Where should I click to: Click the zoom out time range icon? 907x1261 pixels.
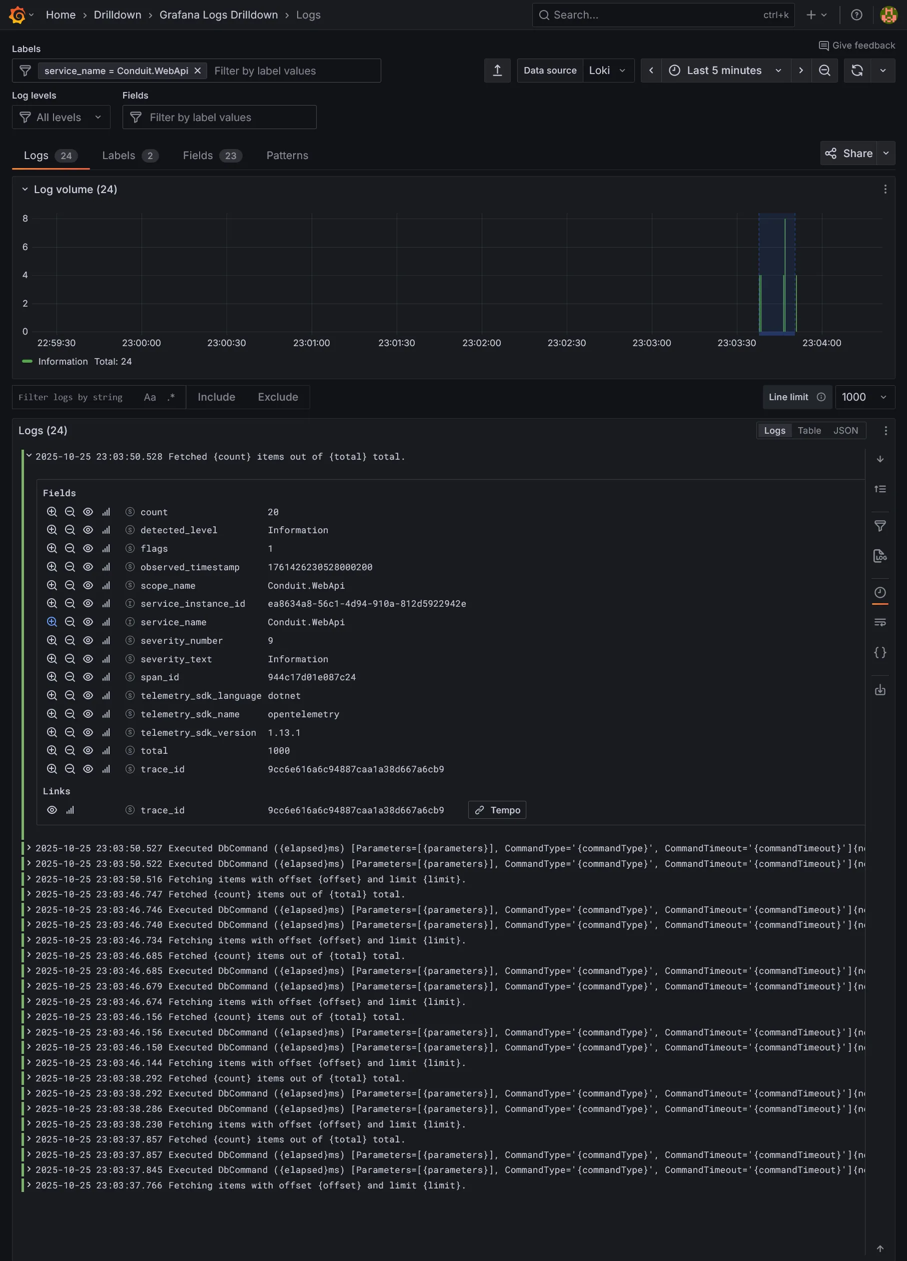824,71
